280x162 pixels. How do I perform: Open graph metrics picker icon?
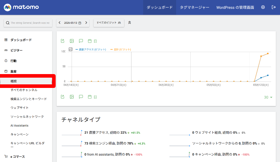pos(71,49)
